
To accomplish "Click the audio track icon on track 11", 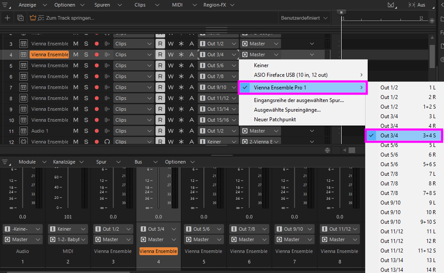I will click(23, 131).
